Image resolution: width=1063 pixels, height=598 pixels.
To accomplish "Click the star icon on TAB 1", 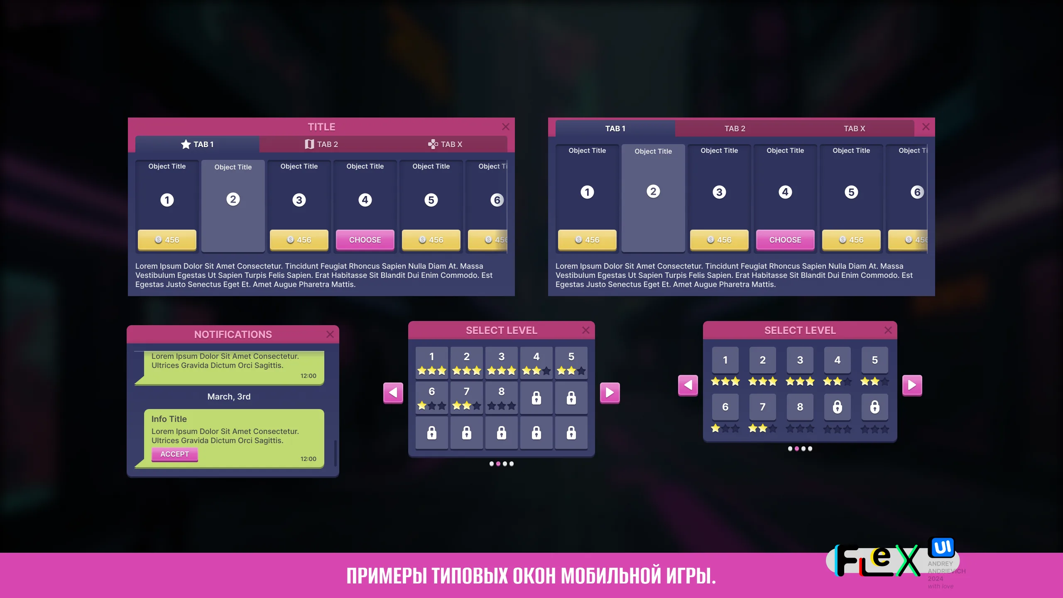I will 186,144.
